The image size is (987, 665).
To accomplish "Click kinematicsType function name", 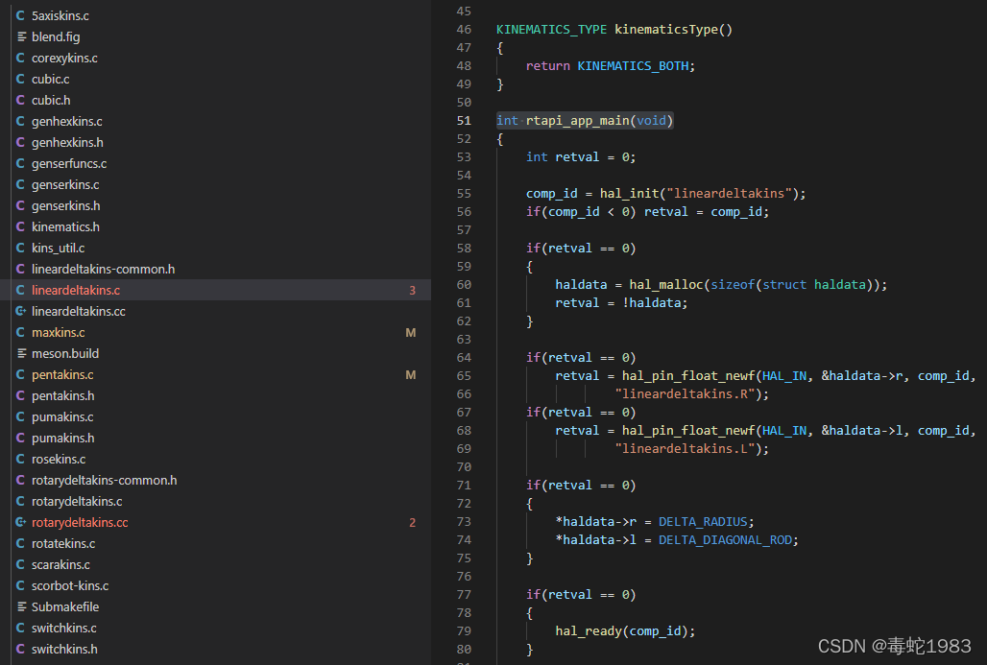I will [x=666, y=29].
